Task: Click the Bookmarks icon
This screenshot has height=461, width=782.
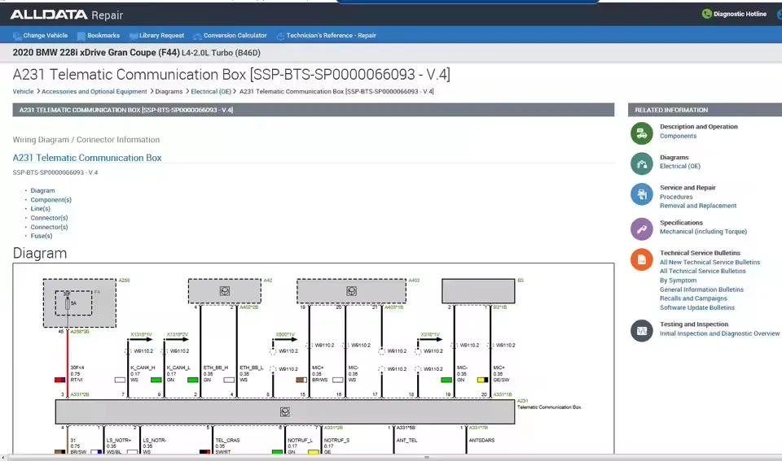Action: [x=81, y=36]
